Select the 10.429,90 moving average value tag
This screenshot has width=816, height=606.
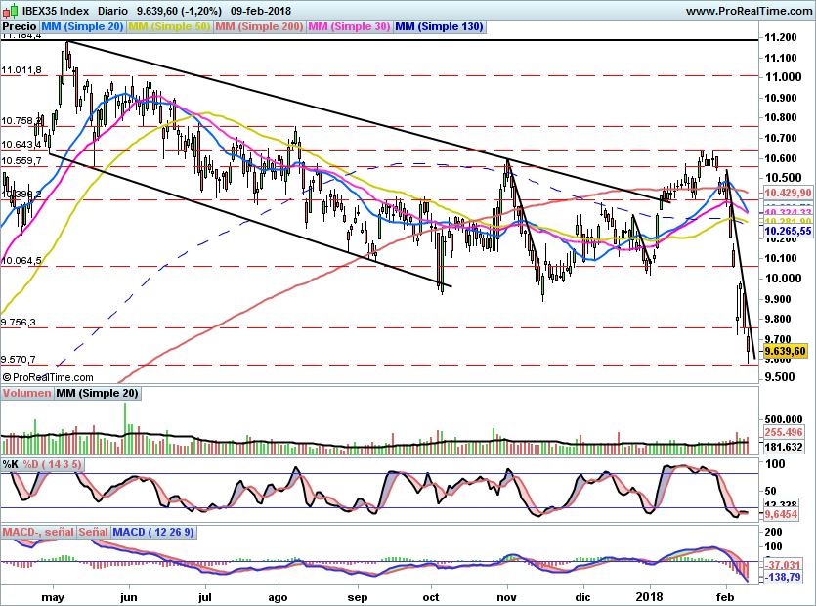click(x=788, y=194)
